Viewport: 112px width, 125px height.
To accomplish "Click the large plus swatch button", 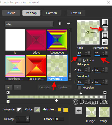I will [x=79, y=110].
